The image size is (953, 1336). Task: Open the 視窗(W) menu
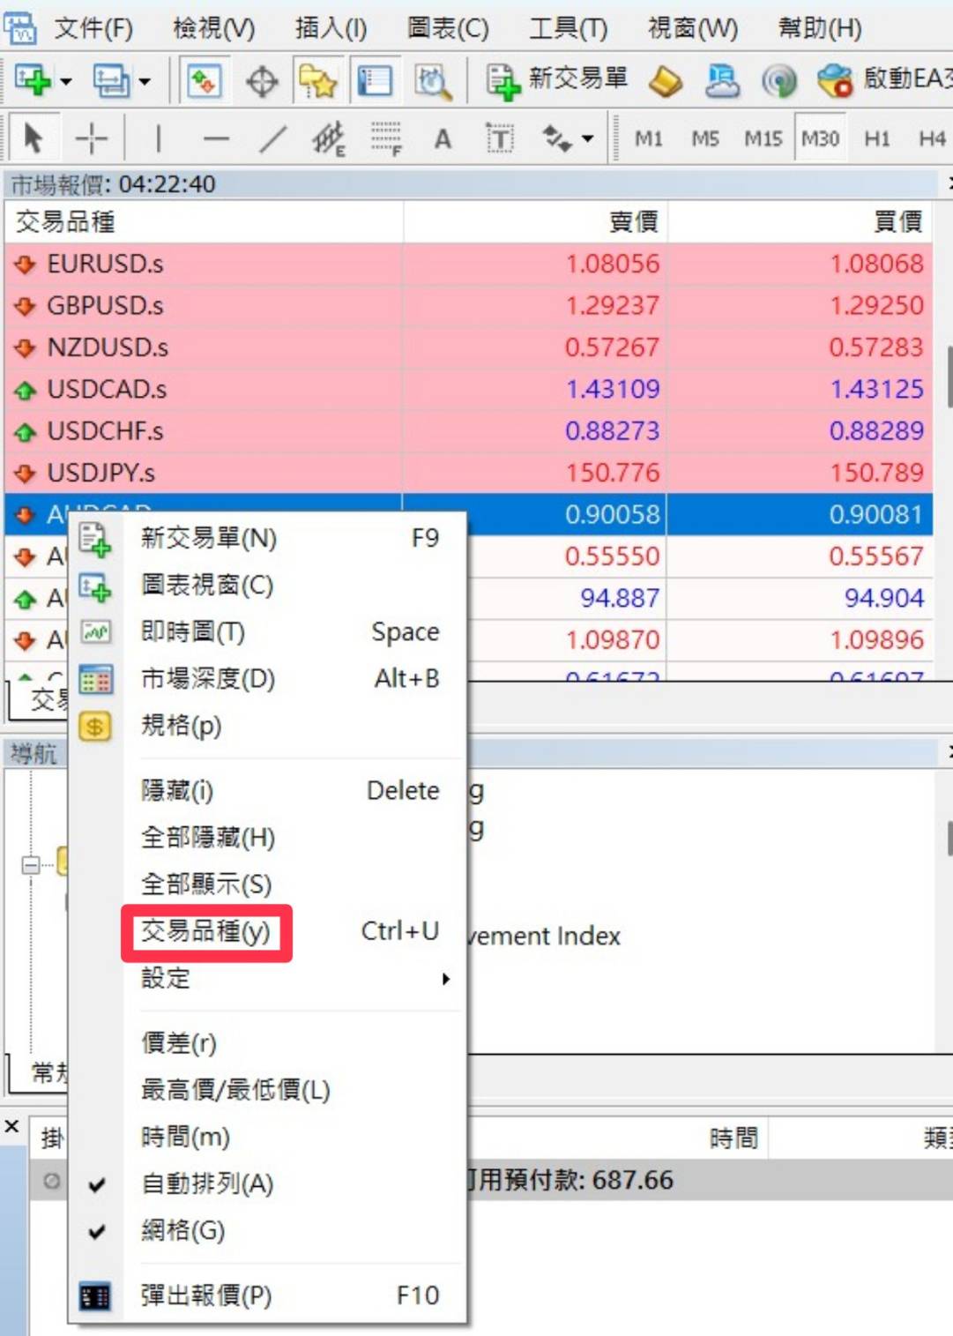[692, 28]
